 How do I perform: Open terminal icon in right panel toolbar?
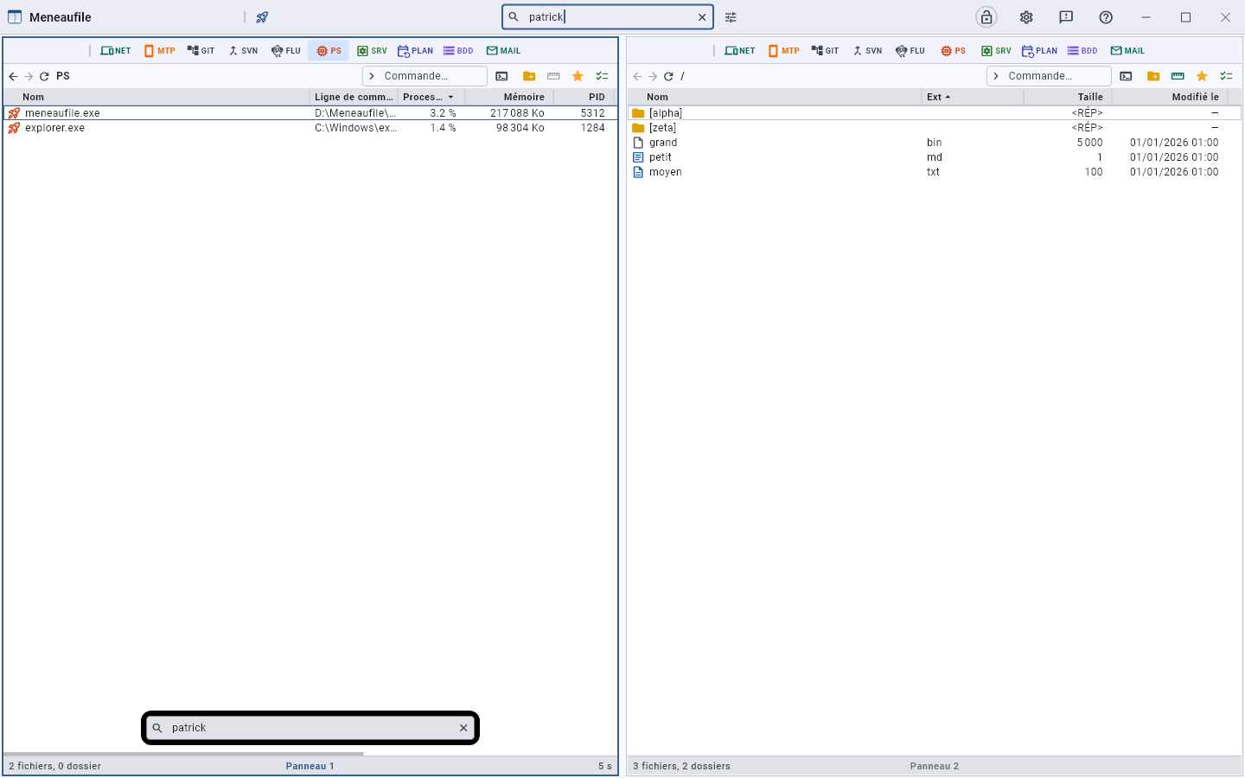[1126, 76]
